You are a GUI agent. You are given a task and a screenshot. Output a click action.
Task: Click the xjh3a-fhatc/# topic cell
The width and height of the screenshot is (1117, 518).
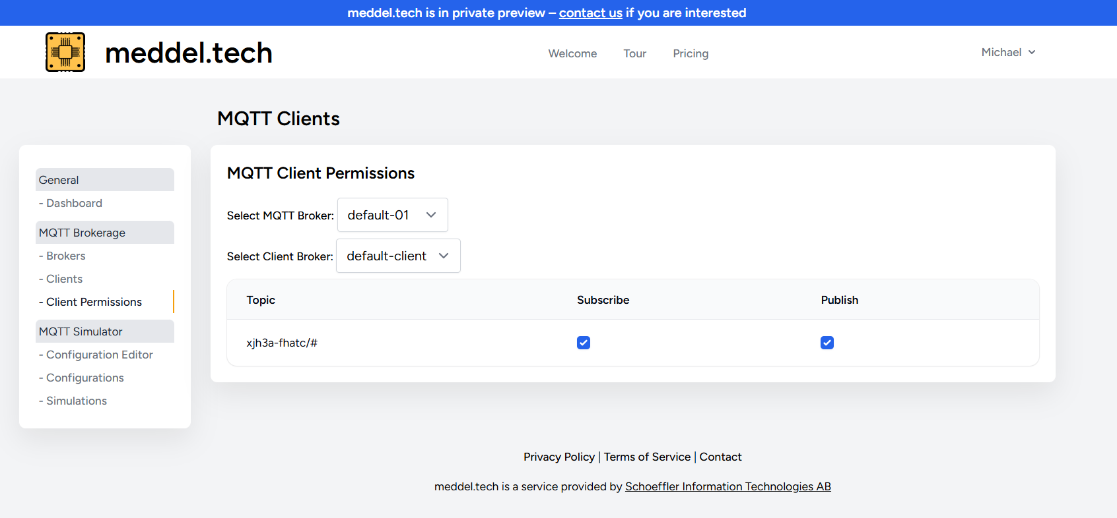tap(282, 343)
